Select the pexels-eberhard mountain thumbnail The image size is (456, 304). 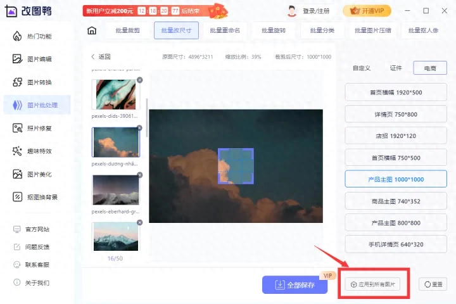[x=115, y=189]
